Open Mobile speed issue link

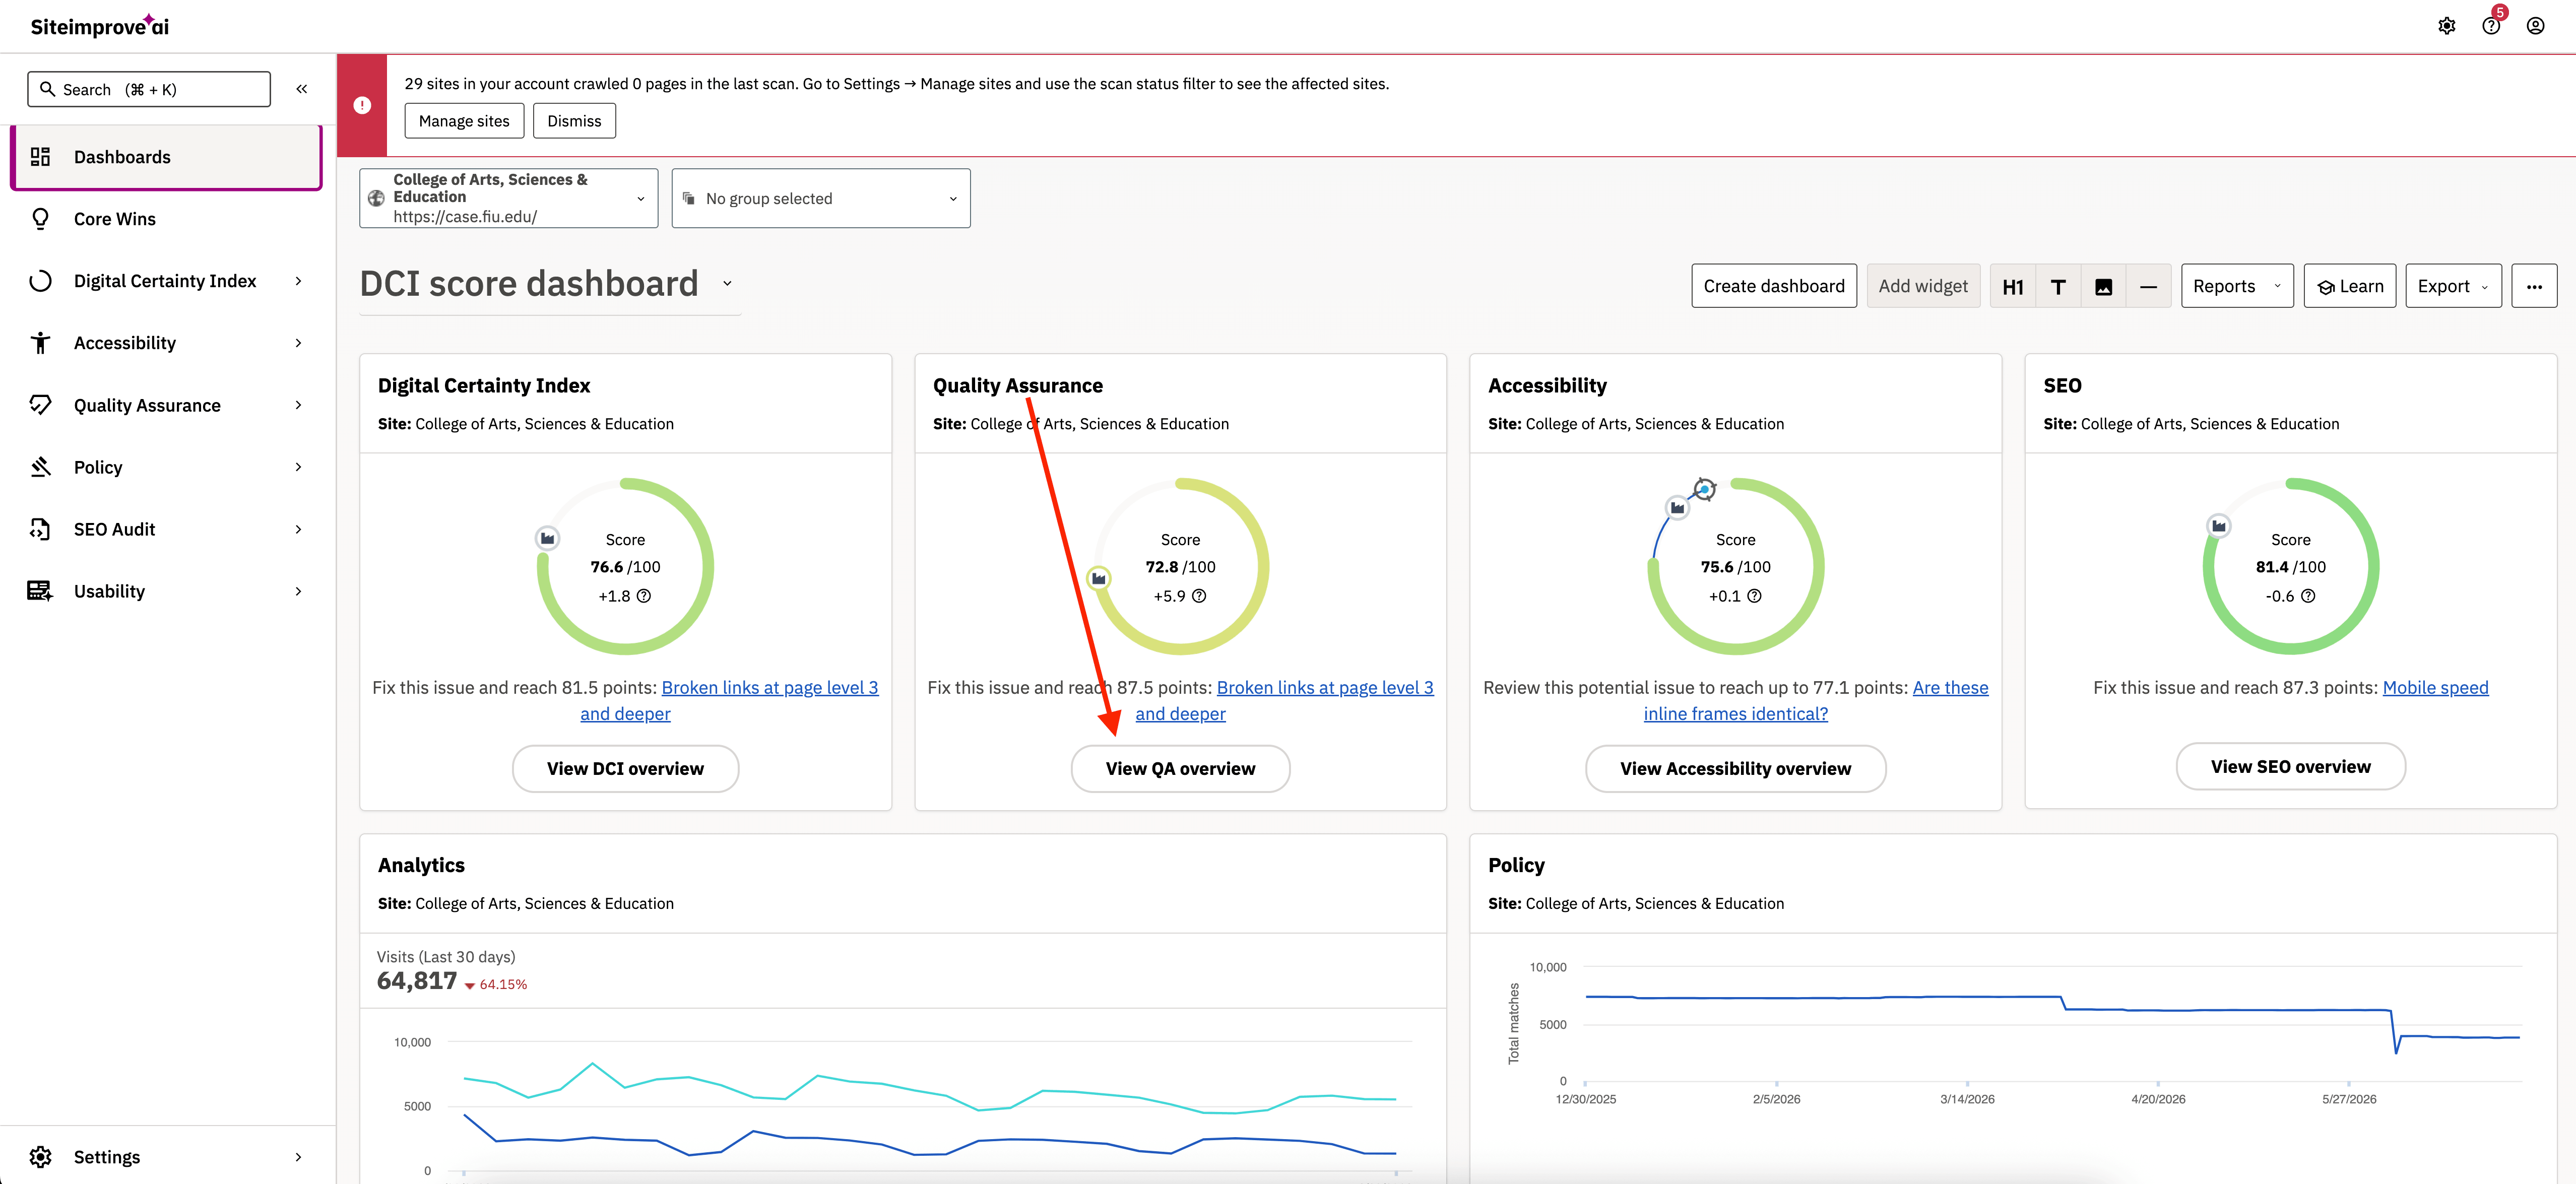click(x=2435, y=688)
